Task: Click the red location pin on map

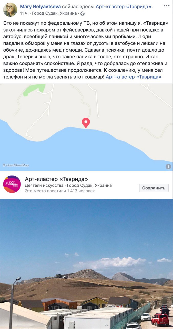Action: click(86, 123)
